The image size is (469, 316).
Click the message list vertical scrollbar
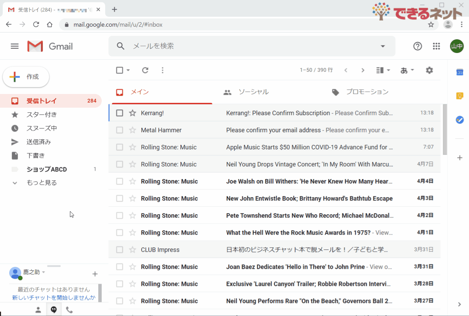click(x=445, y=130)
